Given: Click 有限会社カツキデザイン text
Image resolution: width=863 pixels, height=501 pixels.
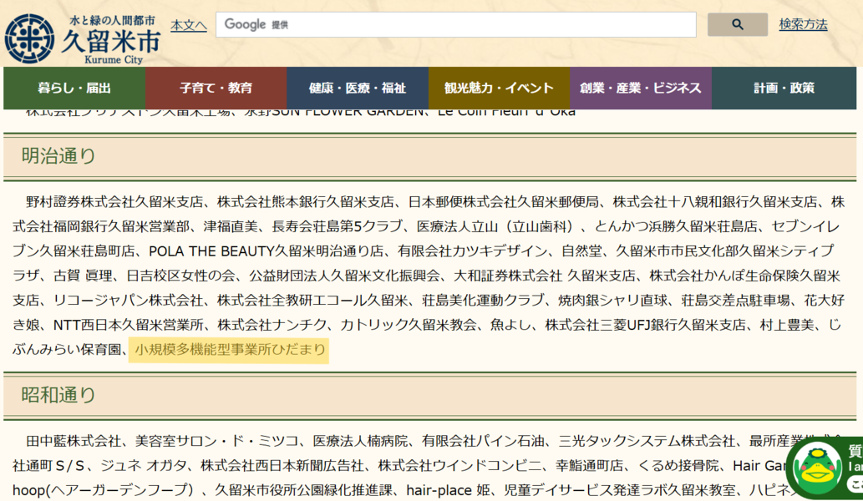Looking at the screenshot, I should [473, 251].
